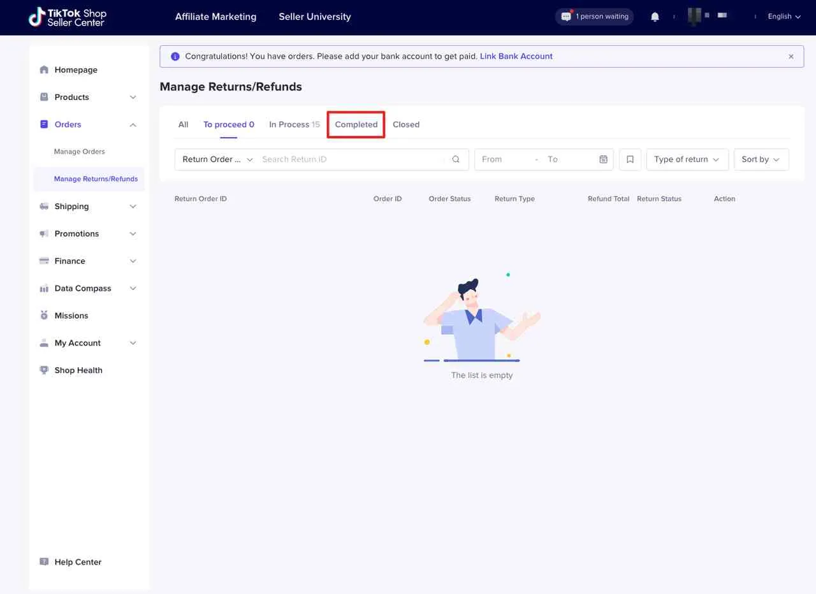The height and width of the screenshot is (594, 816).
Task: Click the Link Bank Account link
Action: pyautogui.click(x=516, y=56)
